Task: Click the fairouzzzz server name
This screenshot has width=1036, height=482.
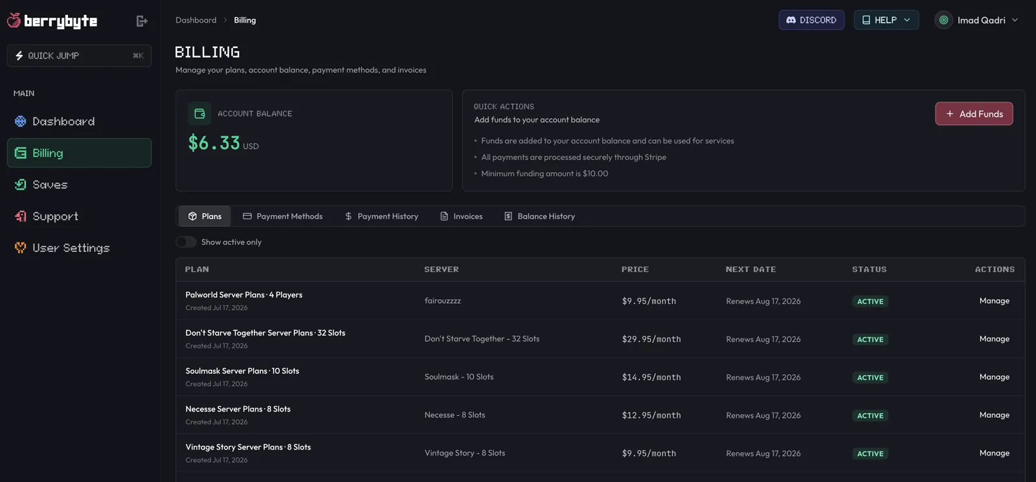Action: [x=443, y=301]
